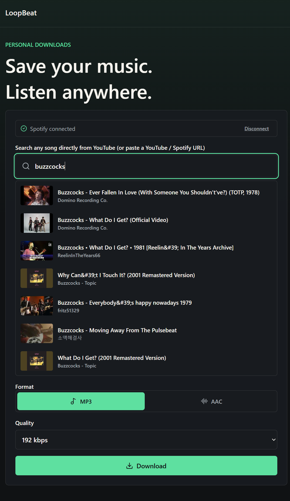Open What Do I Get 2001 Remastered thumbnail
This screenshot has width=290, height=501.
37,361
